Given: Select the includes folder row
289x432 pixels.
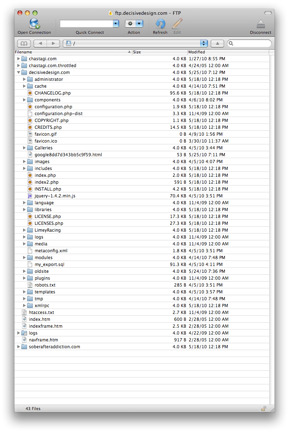Looking at the screenshot, I should coord(142,168).
